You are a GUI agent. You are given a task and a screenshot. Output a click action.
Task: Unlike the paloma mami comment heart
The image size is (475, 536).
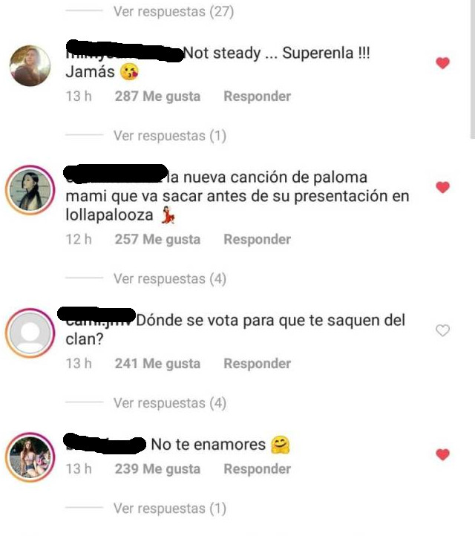click(x=442, y=187)
